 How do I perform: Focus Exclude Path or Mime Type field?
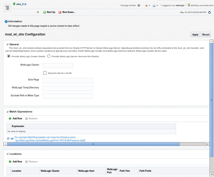(x=68, y=96)
